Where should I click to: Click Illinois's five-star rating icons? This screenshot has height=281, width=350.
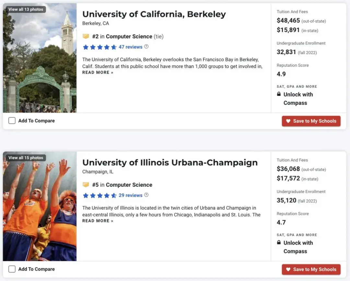[99, 195]
